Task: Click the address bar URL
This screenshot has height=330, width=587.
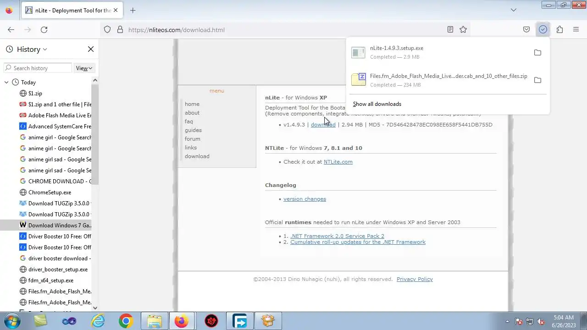Action: [x=177, y=30]
